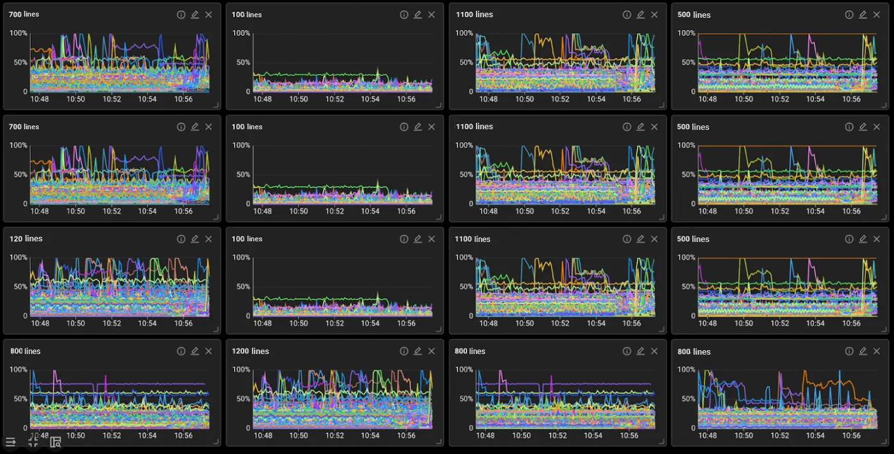Close the top-row 500 lines panel
The width and height of the screenshot is (894, 454).
click(x=877, y=15)
